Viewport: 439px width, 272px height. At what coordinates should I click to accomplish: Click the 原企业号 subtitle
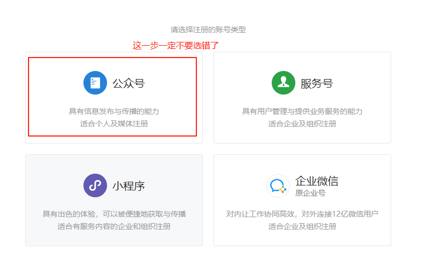point(310,193)
